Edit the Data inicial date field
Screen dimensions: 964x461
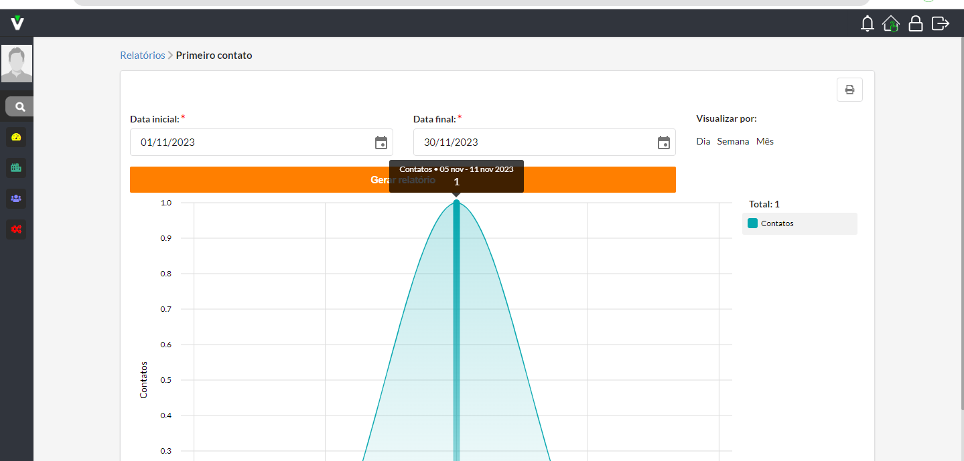coord(261,143)
